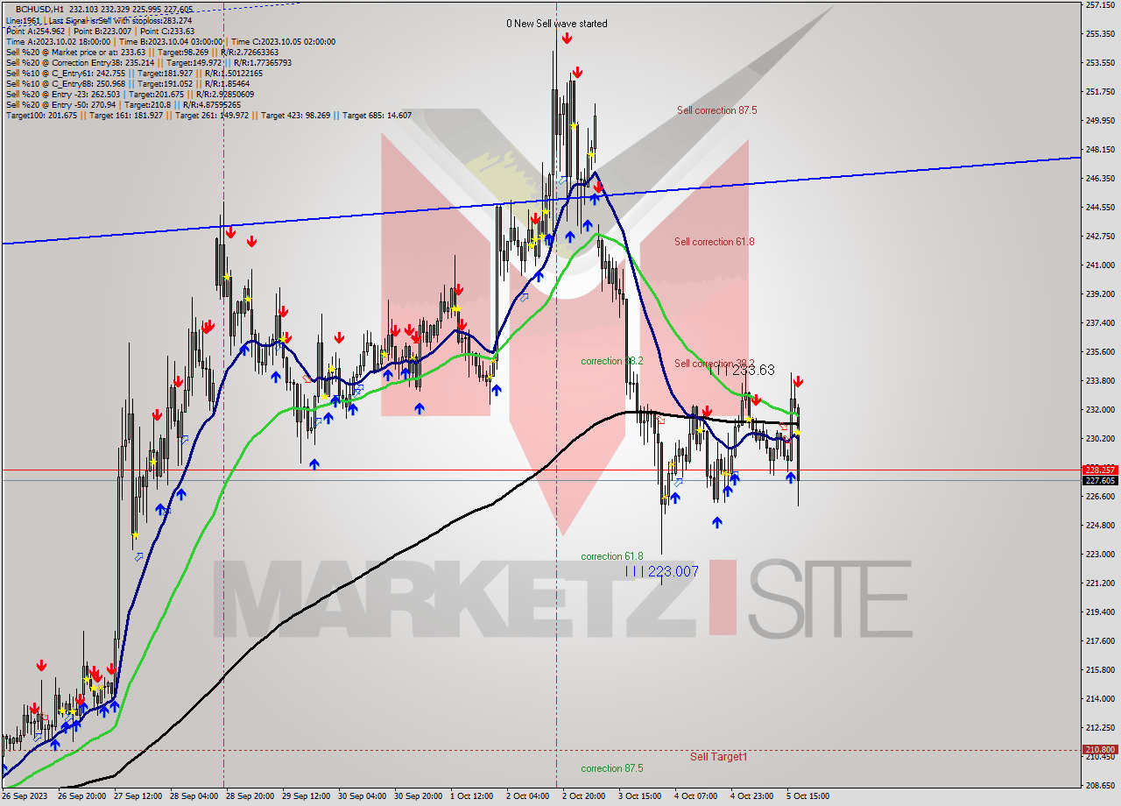Click the red 228.257 price tag
1121x806 pixels.
click(1100, 470)
